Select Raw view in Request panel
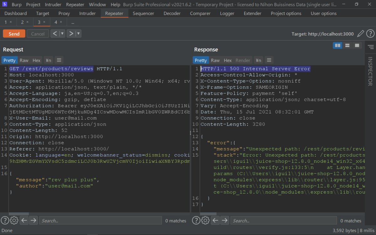The width and height of the screenshot is (376, 235). [x=24, y=60]
